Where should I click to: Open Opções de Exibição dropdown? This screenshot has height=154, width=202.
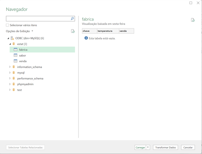pos(19,31)
